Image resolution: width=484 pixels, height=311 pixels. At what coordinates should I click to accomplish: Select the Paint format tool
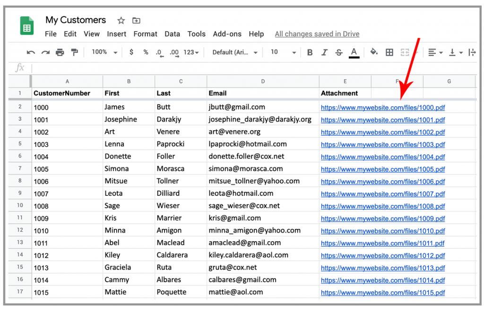pos(74,52)
